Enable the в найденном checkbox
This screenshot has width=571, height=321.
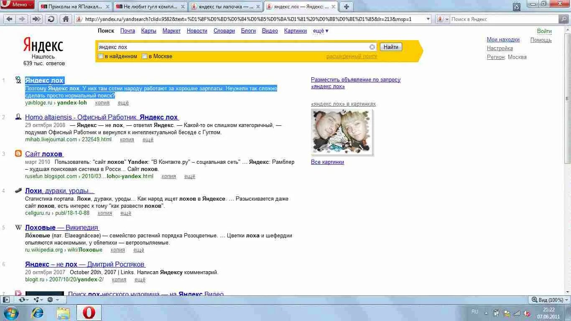point(101,56)
